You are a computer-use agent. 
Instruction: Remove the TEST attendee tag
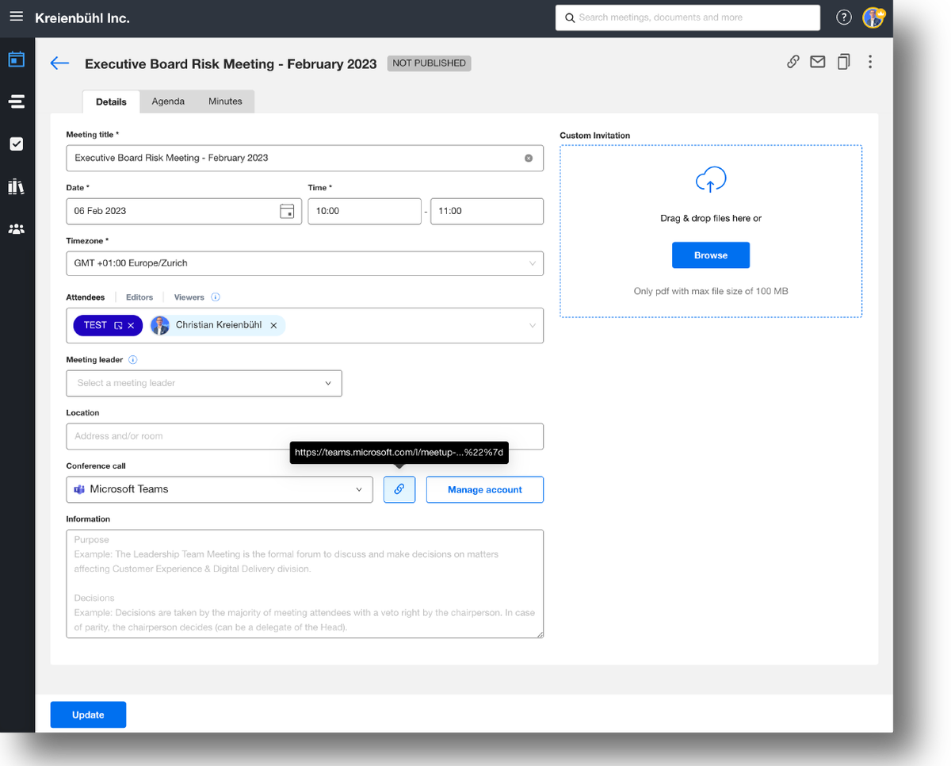pyautogui.click(x=131, y=325)
